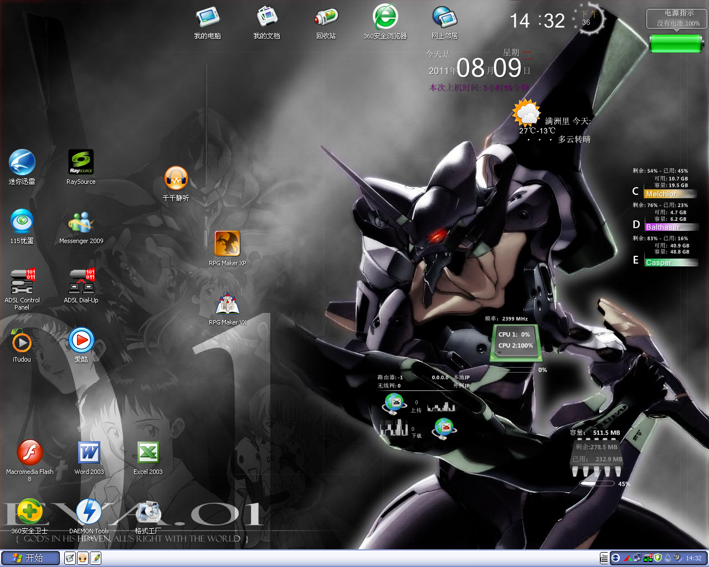Click the green battery indicator
The height and width of the screenshot is (567, 709).
click(676, 43)
